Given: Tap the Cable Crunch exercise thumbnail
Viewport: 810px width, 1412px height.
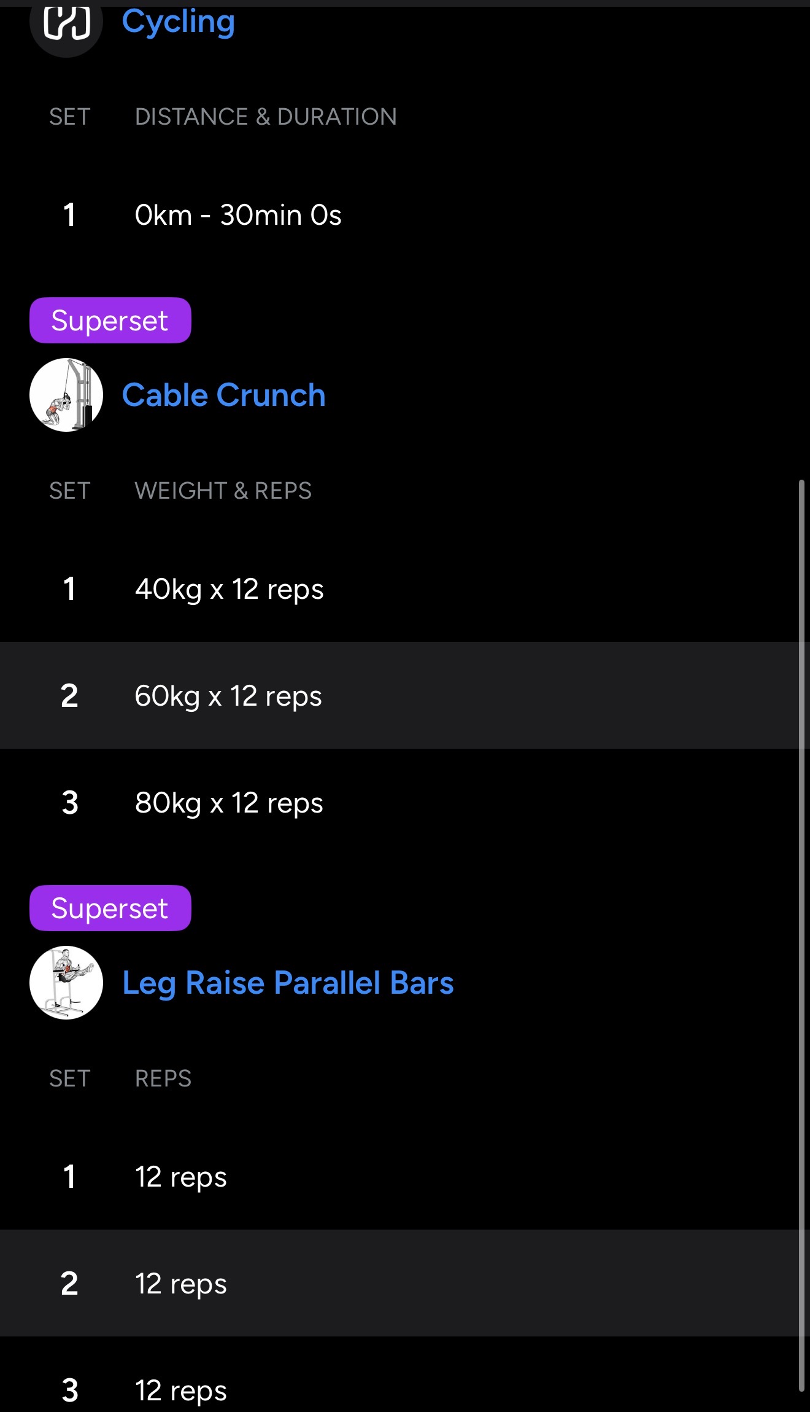Looking at the screenshot, I should coord(66,395).
